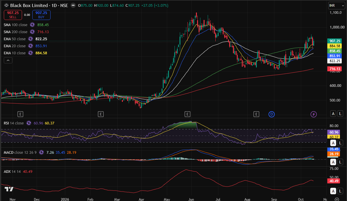Open the INR currency dropdown

pos(336,6)
